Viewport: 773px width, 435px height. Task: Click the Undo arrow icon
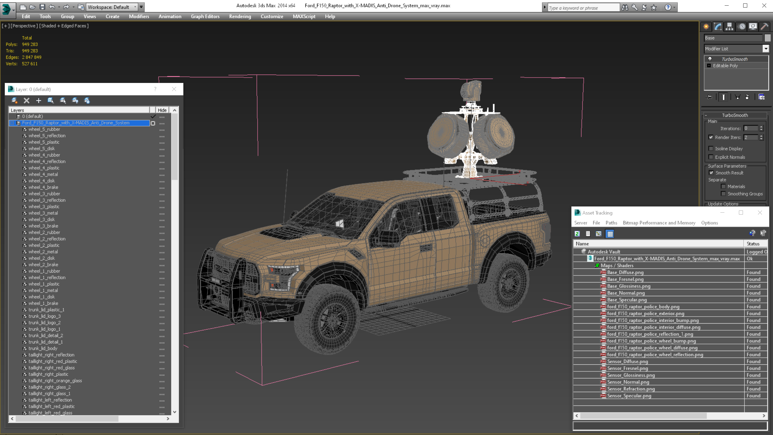click(x=52, y=7)
